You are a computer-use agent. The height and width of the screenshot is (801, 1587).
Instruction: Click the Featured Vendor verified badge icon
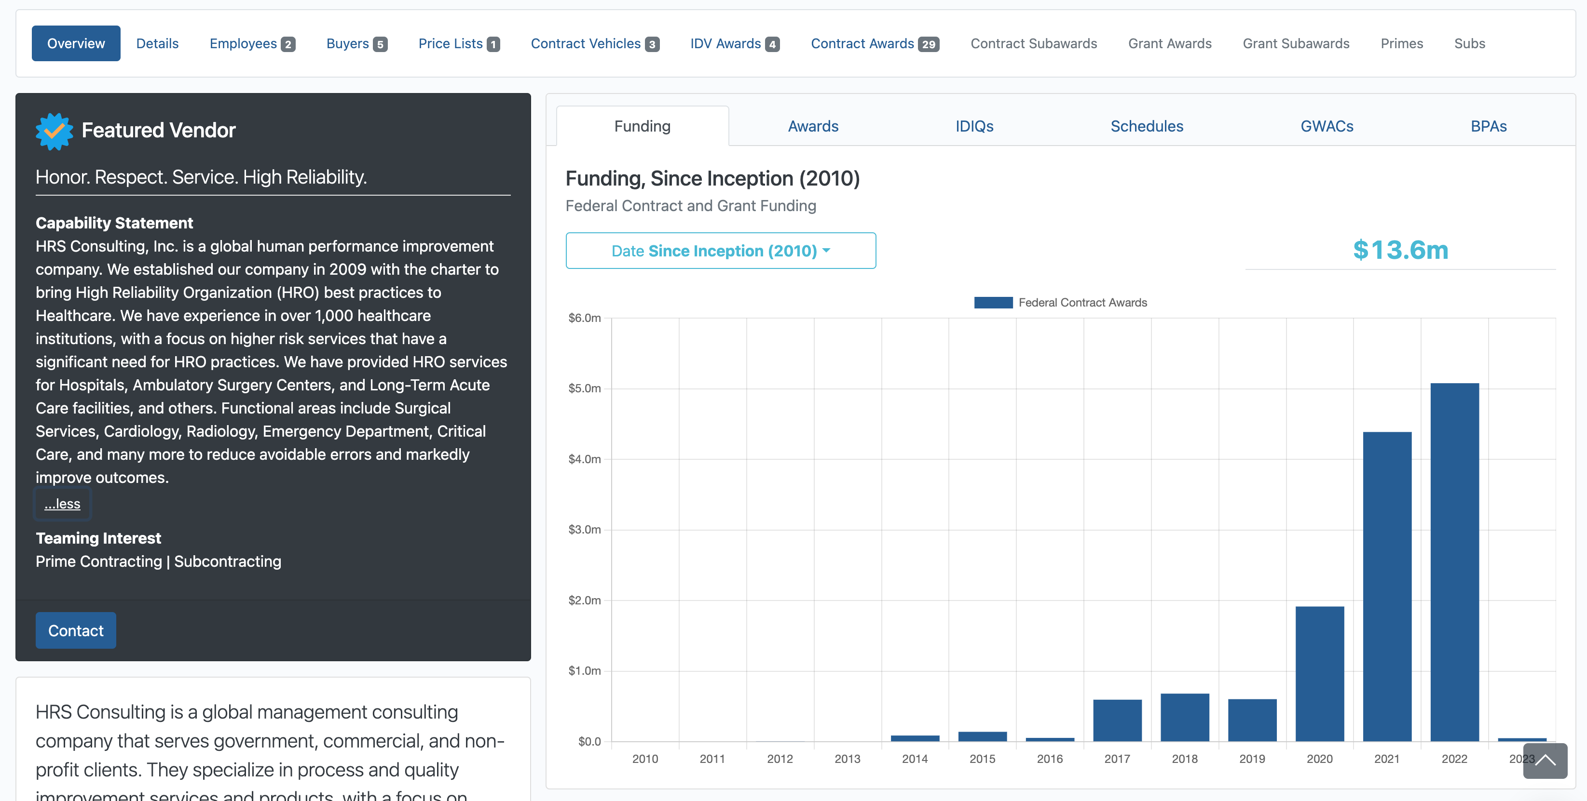[x=54, y=131]
